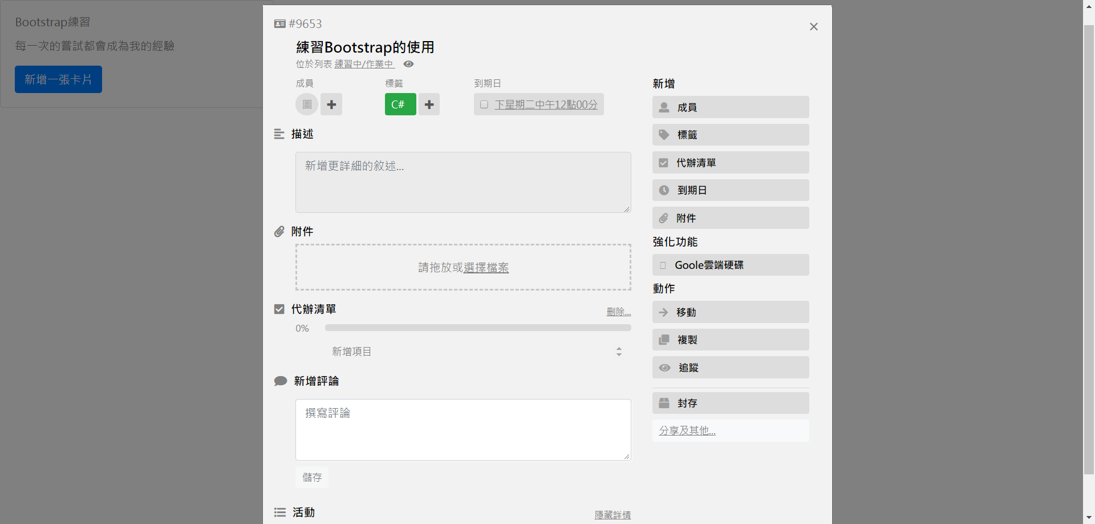This screenshot has width=1095, height=524.
Task: Click the plus icon next to C# label
Action: (x=429, y=104)
